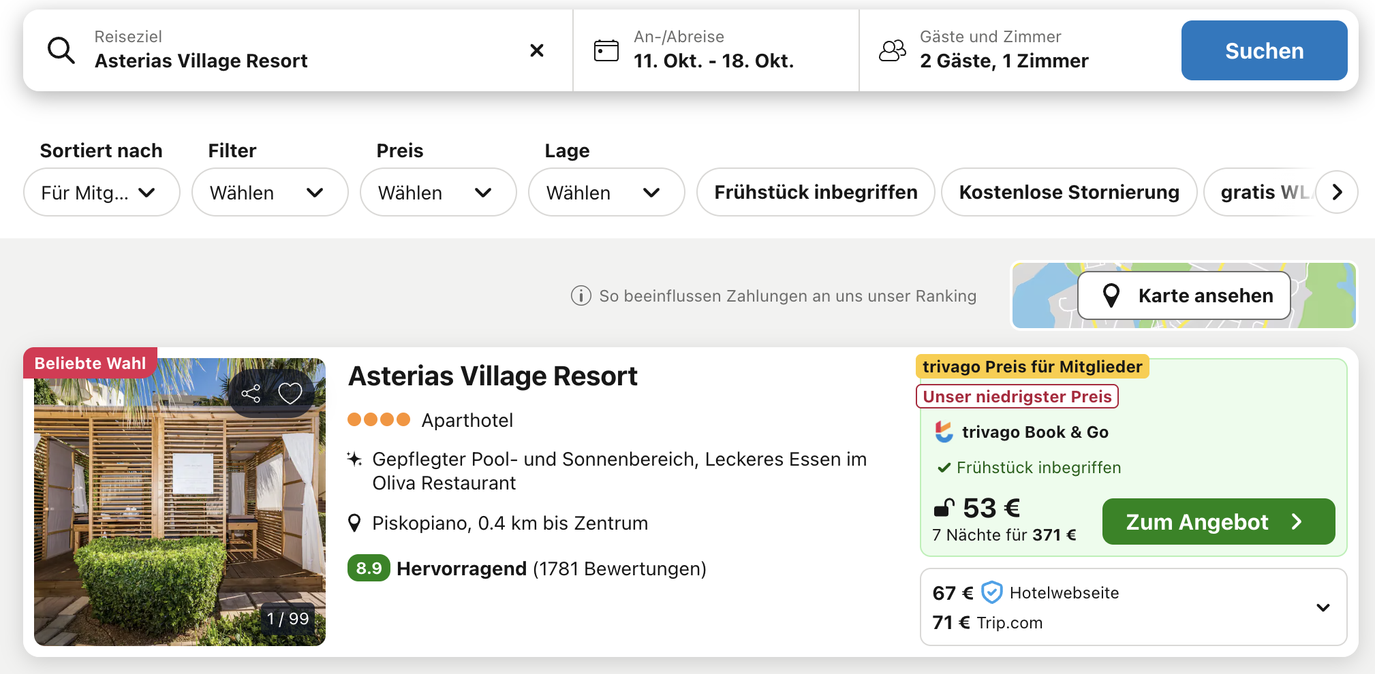This screenshot has width=1375, height=674.
Task: Open Asterias Village Resort title link
Action: tap(493, 376)
